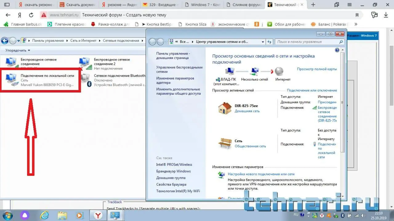Open the browser downloads arrow icon

point(386,15)
